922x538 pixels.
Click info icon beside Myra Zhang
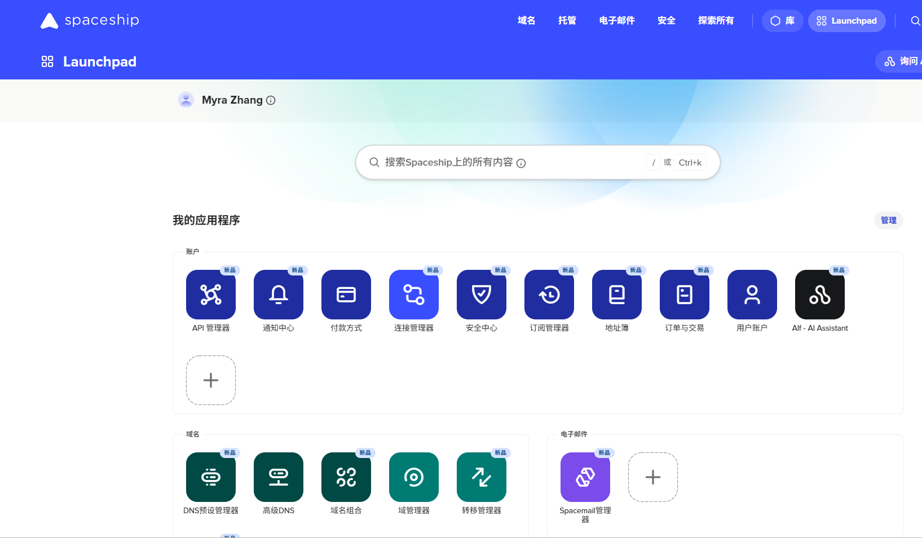pyautogui.click(x=271, y=100)
